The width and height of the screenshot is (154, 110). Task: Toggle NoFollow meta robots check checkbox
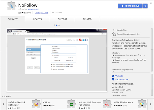pos(52,64)
